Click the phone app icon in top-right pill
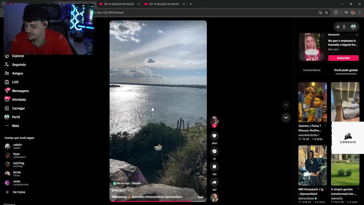The width and height of the screenshot is (364, 205). pyautogui.click(x=344, y=27)
